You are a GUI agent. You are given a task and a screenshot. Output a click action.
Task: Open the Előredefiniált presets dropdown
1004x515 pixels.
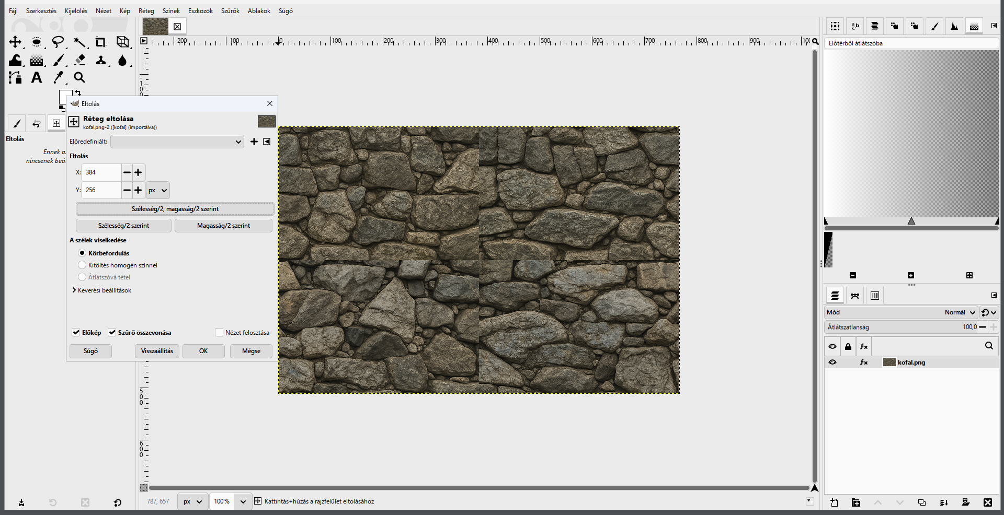click(177, 142)
